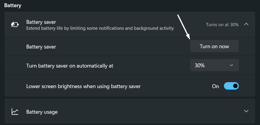Screen dimensions: 260x125
Task: Click the Lower screen brightness setting label
Action: tap(83, 86)
